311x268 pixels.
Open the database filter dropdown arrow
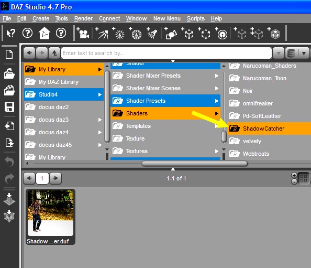pos(304,53)
